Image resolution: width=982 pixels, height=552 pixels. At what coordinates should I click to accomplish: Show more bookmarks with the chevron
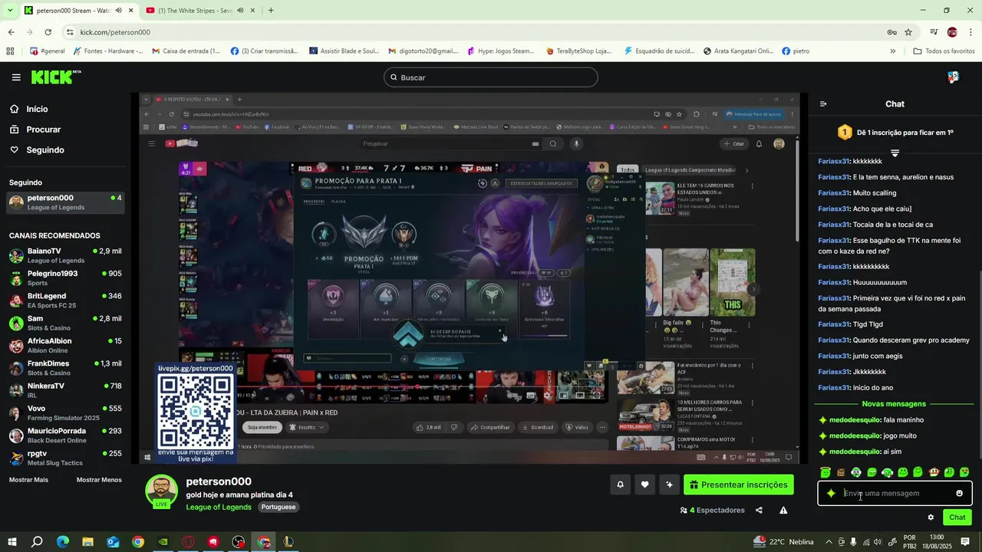coord(893,51)
